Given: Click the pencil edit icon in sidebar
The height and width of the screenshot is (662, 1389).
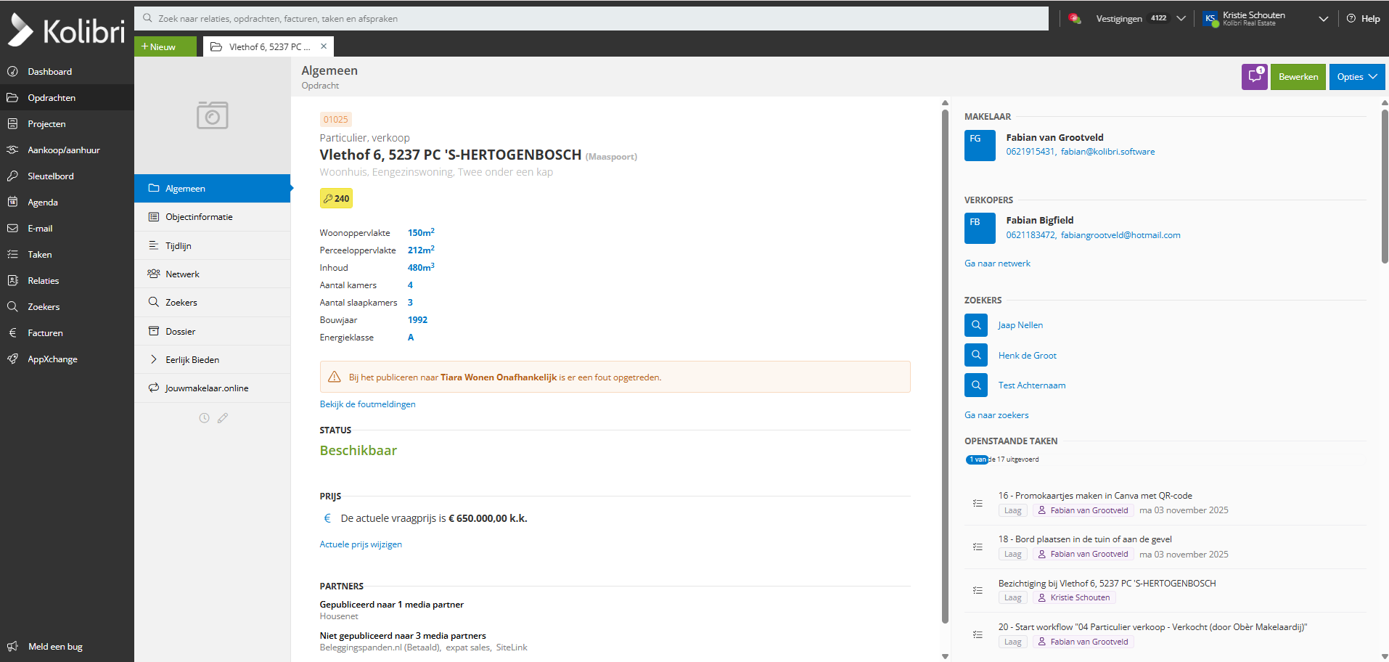Looking at the screenshot, I should click(x=223, y=418).
